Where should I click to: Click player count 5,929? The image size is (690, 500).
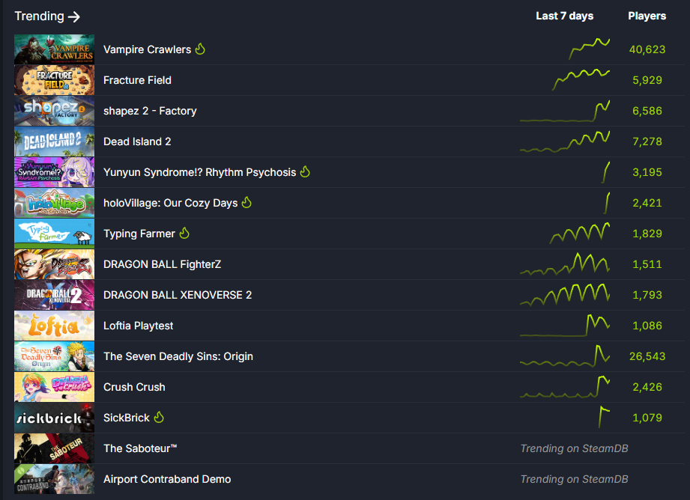(x=647, y=81)
